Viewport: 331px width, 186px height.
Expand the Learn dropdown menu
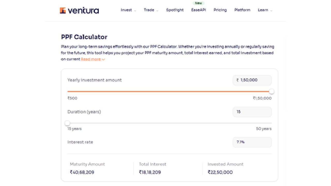click(265, 10)
